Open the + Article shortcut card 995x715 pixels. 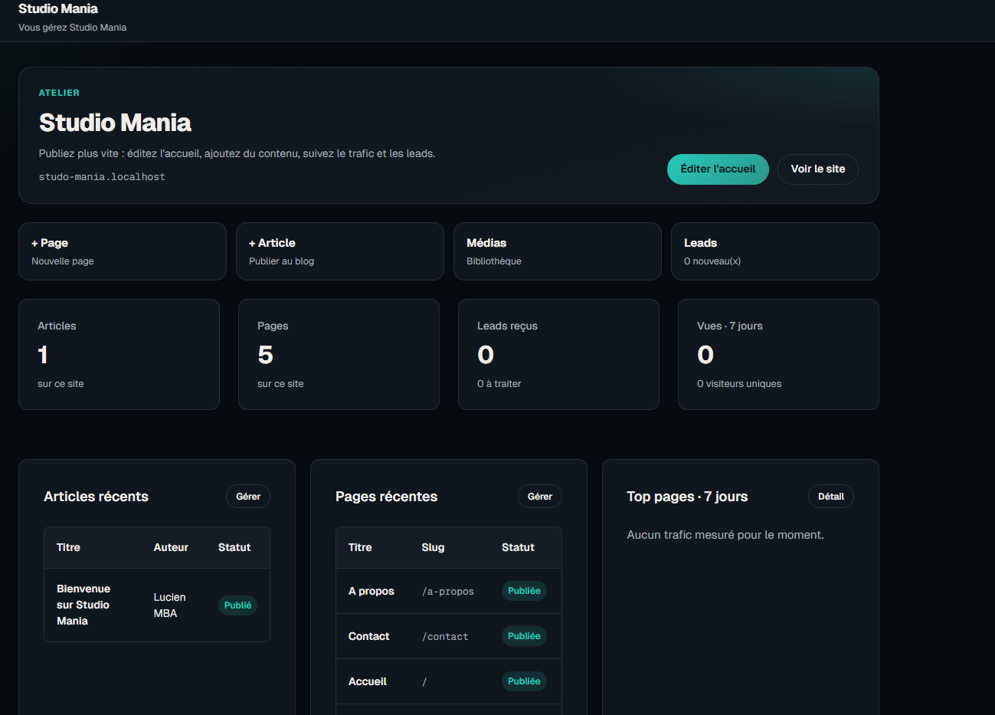pyautogui.click(x=340, y=251)
